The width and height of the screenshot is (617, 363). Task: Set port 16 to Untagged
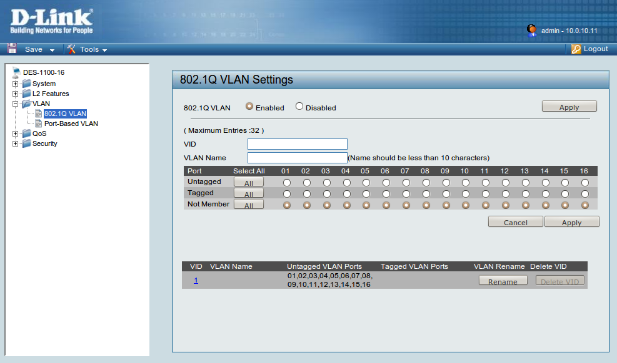point(585,183)
